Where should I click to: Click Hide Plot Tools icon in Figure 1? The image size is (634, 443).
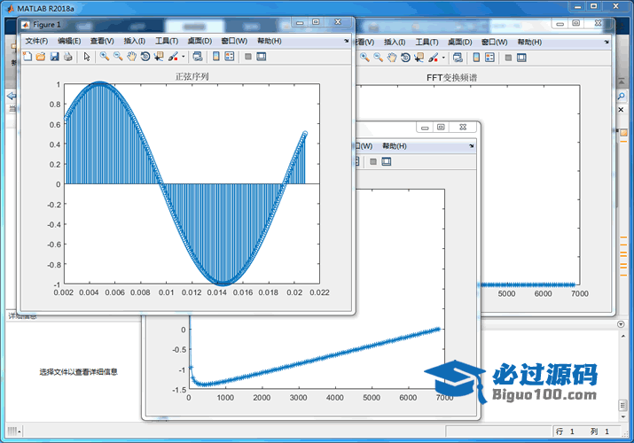[x=248, y=57]
